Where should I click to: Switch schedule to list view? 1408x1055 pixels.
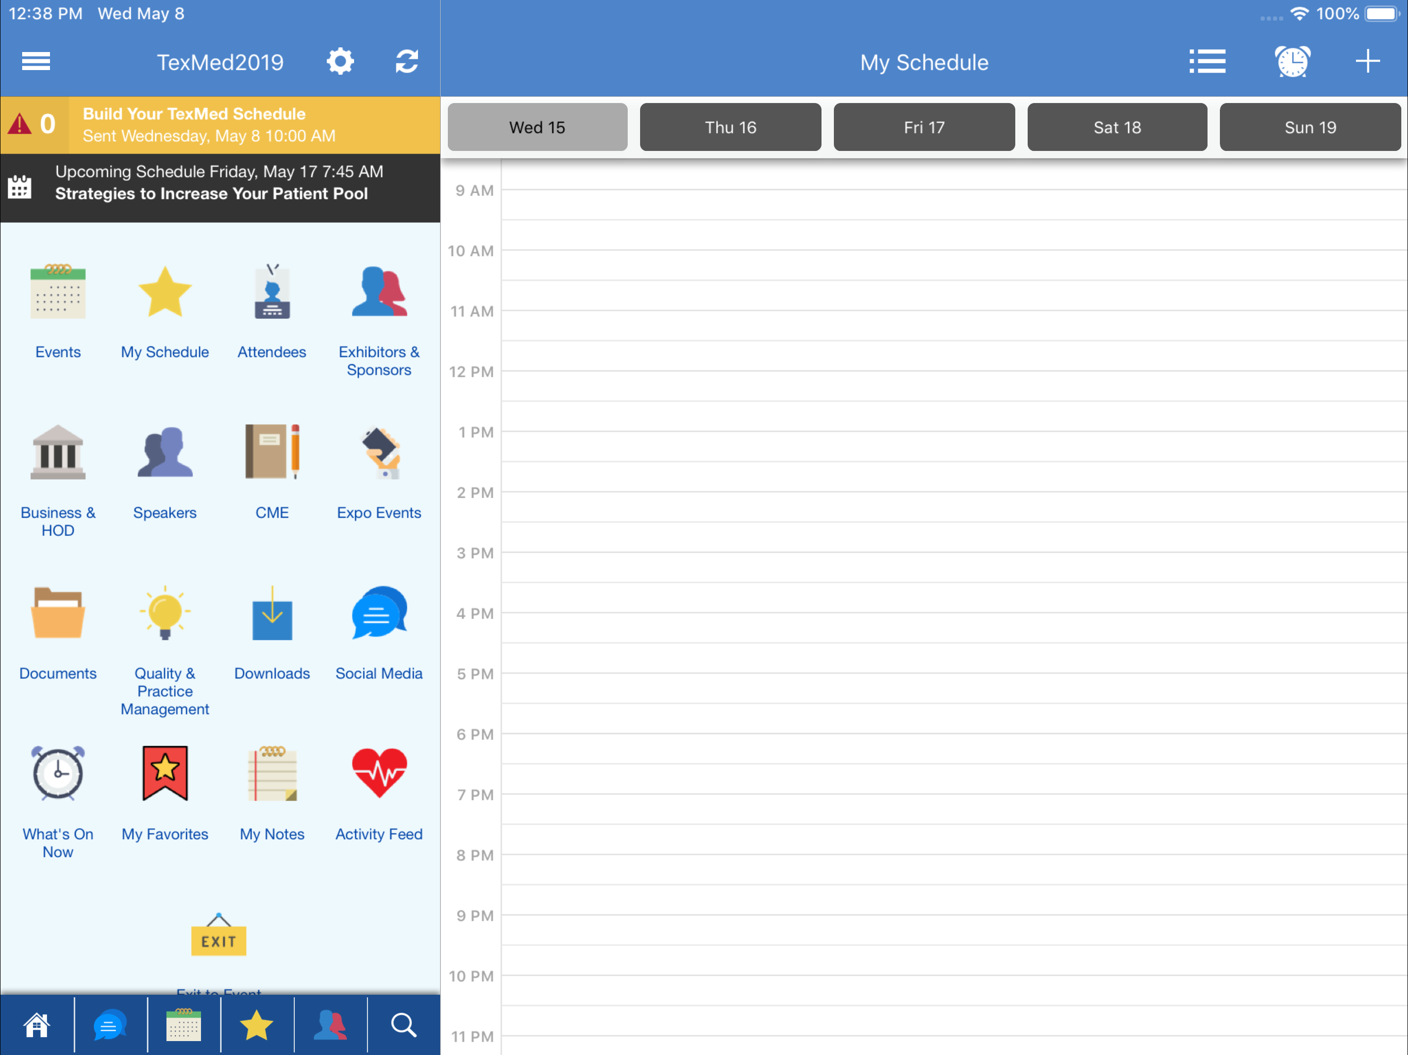click(x=1207, y=62)
